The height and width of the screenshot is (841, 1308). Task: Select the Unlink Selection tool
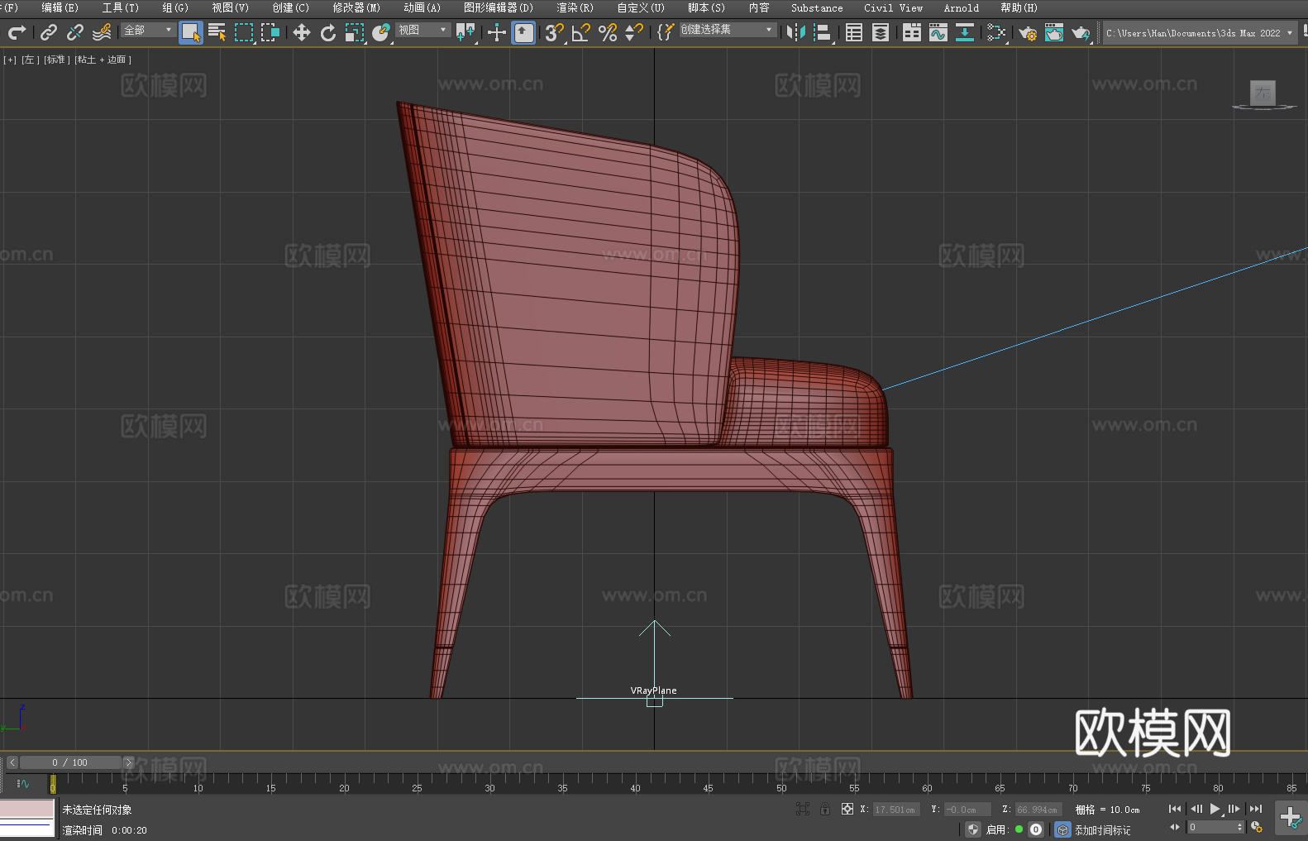[75, 32]
